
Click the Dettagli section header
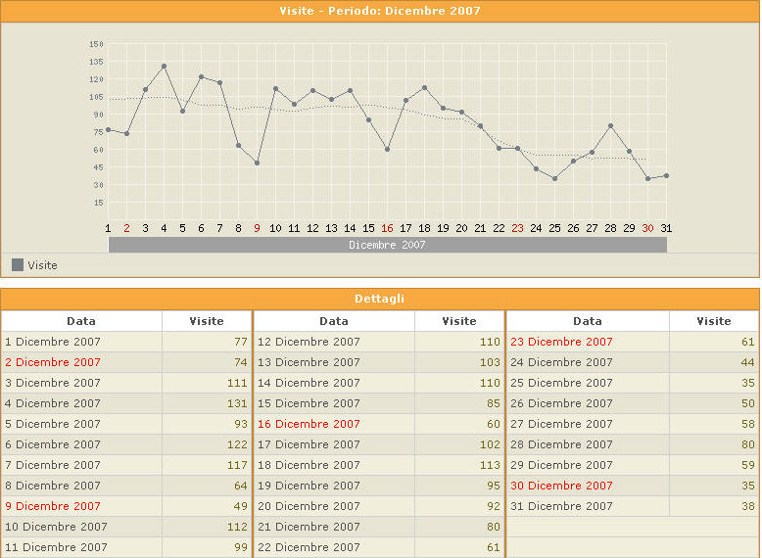coord(380,299)
